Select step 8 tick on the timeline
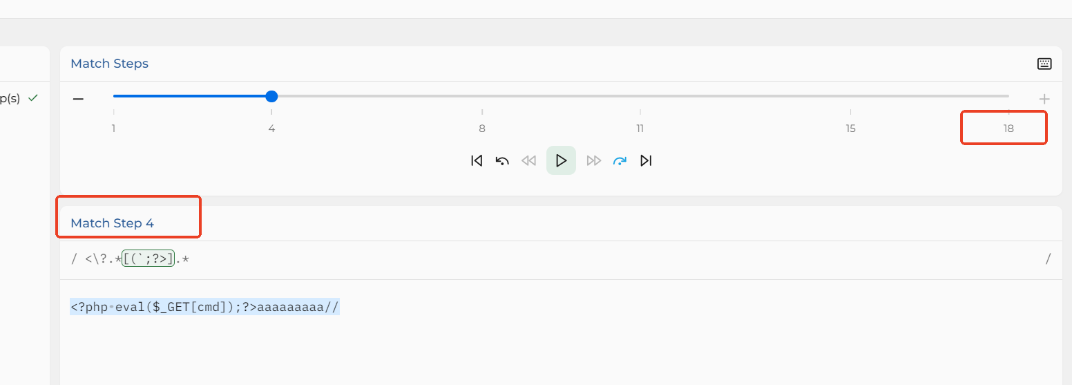Image resolution: width=1072 pixels, height=385 pixels. tap(482, 128)
